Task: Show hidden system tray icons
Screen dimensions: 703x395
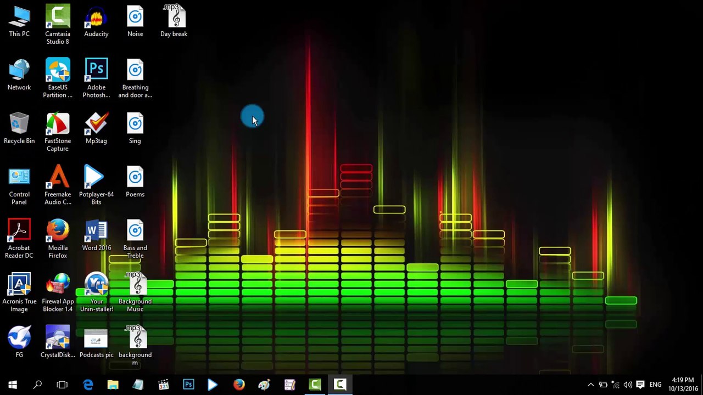Action: pos(590,385)
